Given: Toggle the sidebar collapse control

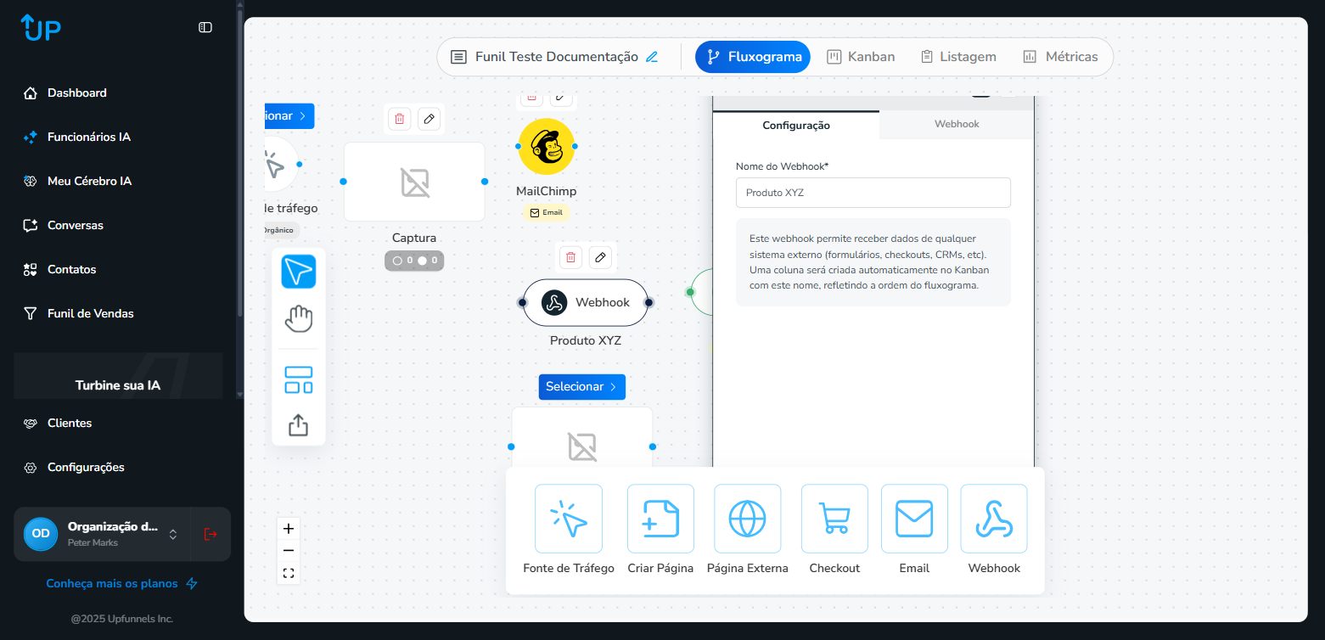Looking at the screenshot, I should (205, 27).
